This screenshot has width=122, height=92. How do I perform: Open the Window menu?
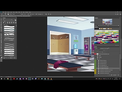(27, 12)
